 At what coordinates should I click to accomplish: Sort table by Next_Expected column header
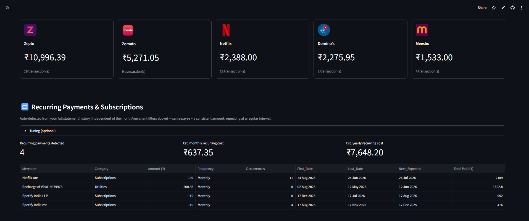click(424, 169)
